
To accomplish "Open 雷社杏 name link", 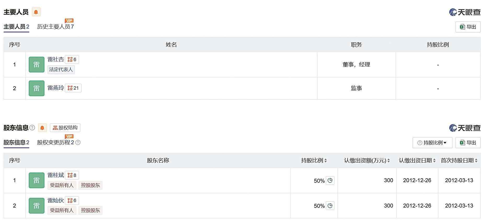I will coord(56,59).
